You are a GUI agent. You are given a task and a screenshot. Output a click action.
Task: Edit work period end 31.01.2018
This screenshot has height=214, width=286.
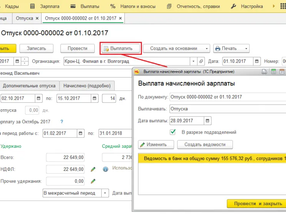[x=115, y=133]
